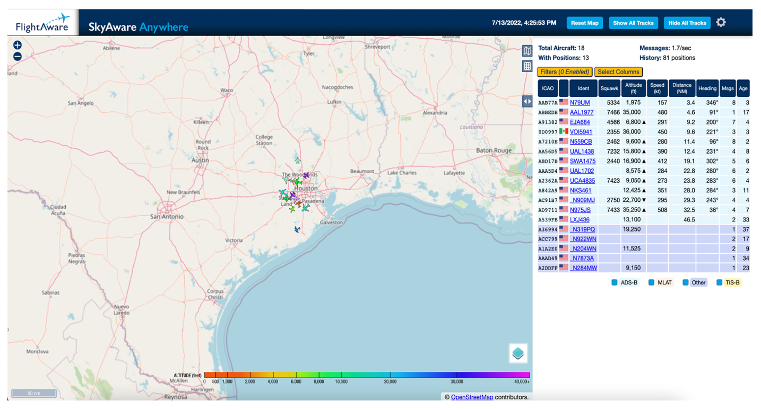This screenshot has width=761, height=410.
Task: Toggle the sidebar with the double-arrow button
Action: (527, 101)
